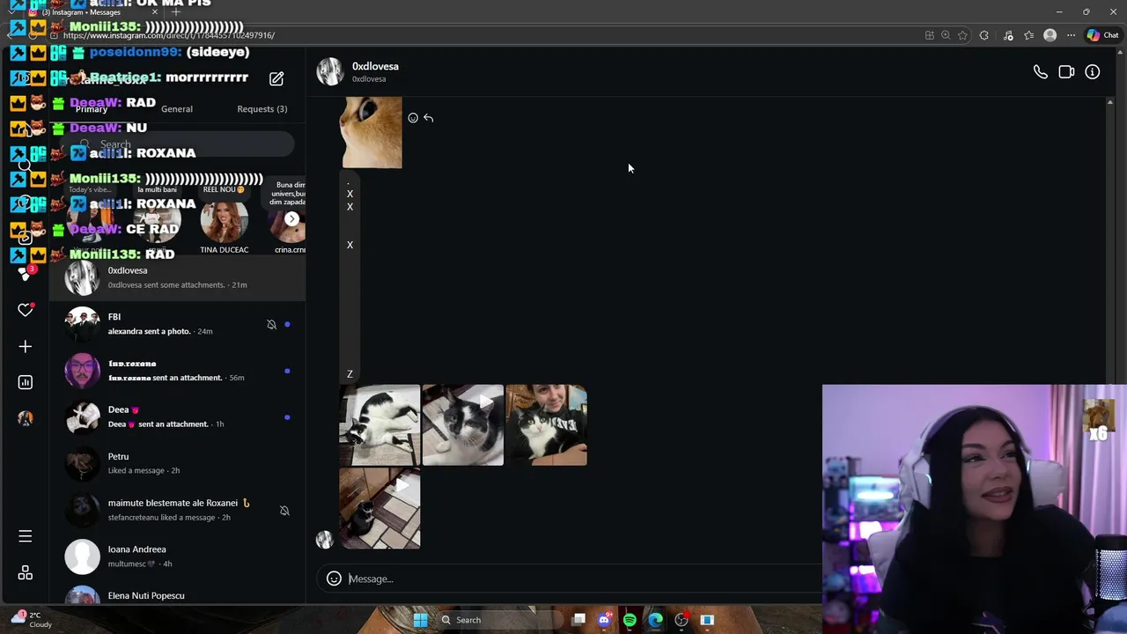Screen dimensions: 1127x634
Task: Open the lying cat photo thumbnail
Action: 379,424
